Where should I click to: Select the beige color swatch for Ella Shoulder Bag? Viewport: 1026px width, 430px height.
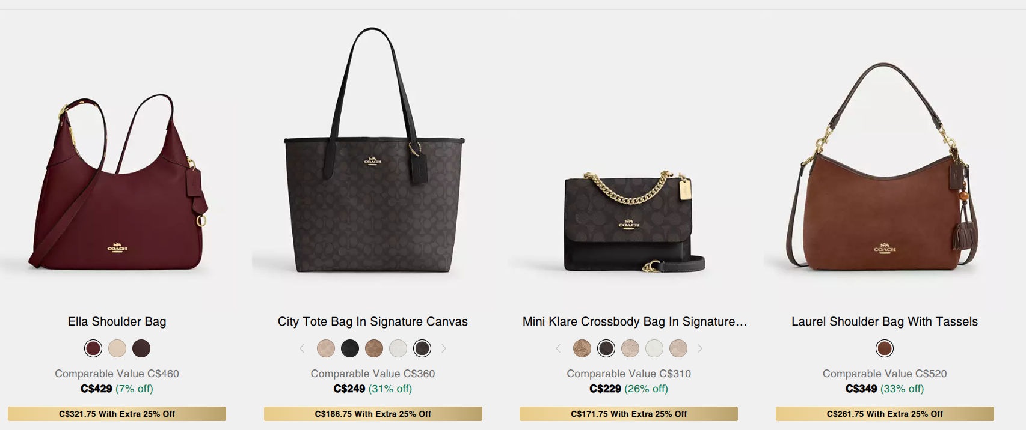tap(117, 348)
